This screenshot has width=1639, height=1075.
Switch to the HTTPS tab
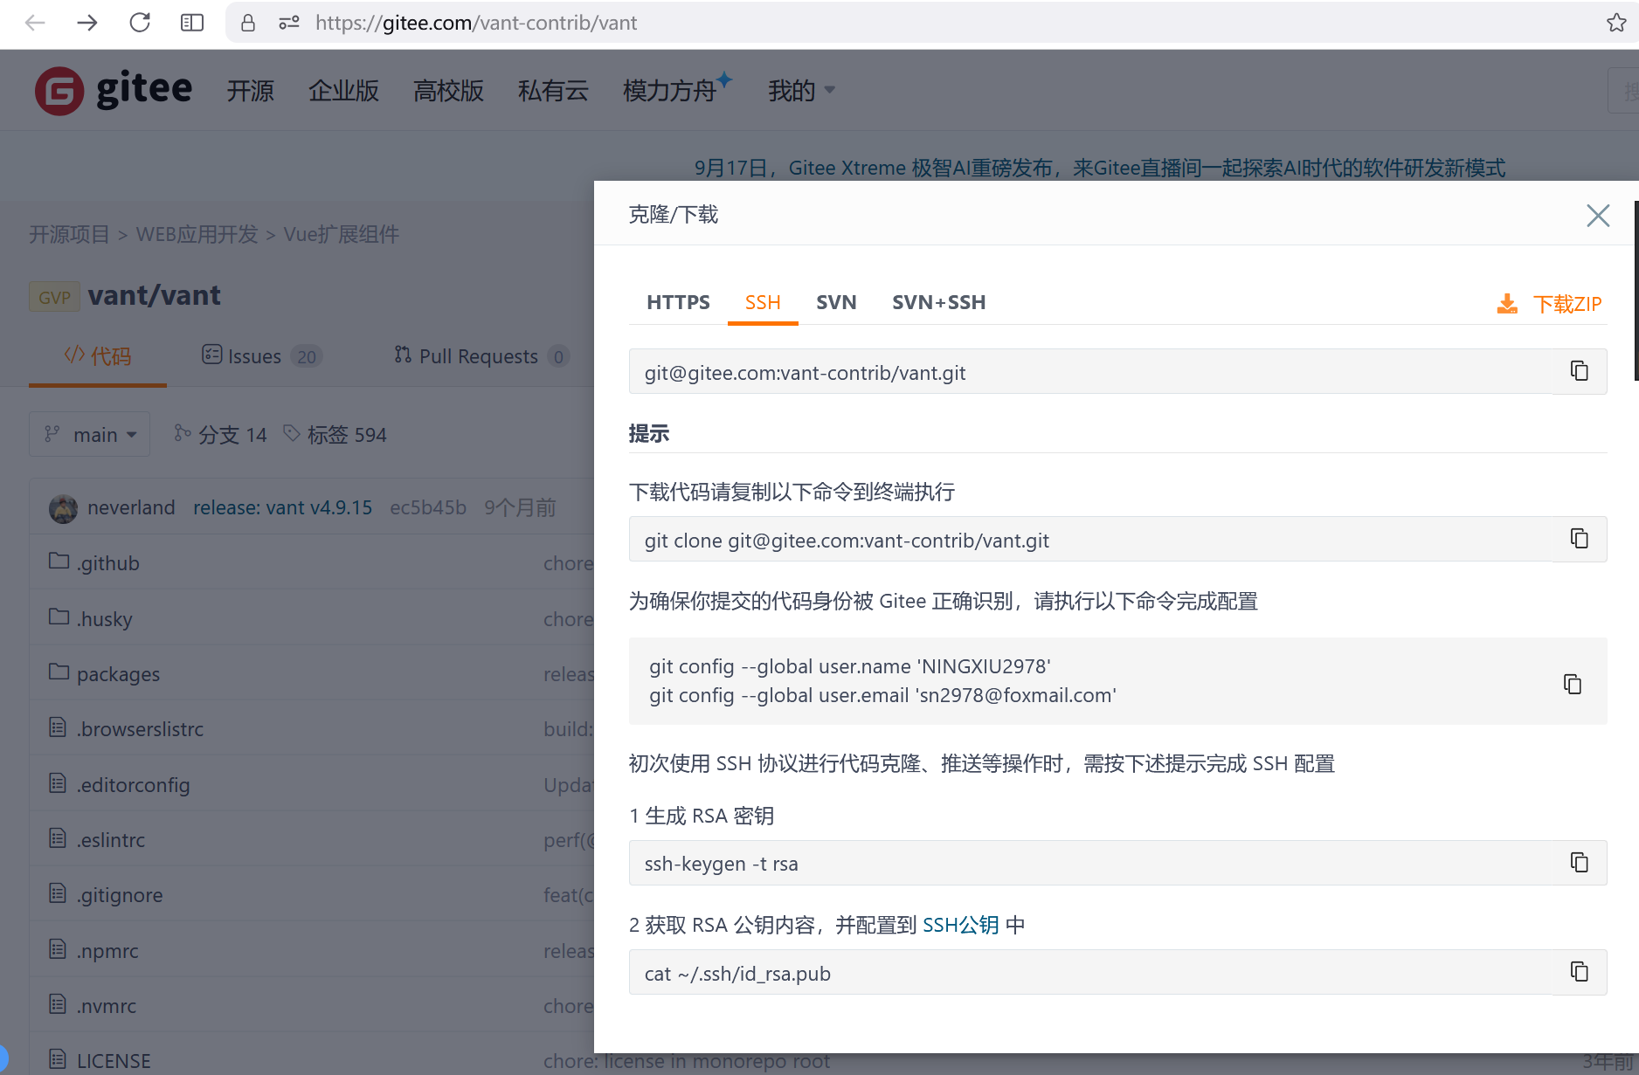pos(678,302)
